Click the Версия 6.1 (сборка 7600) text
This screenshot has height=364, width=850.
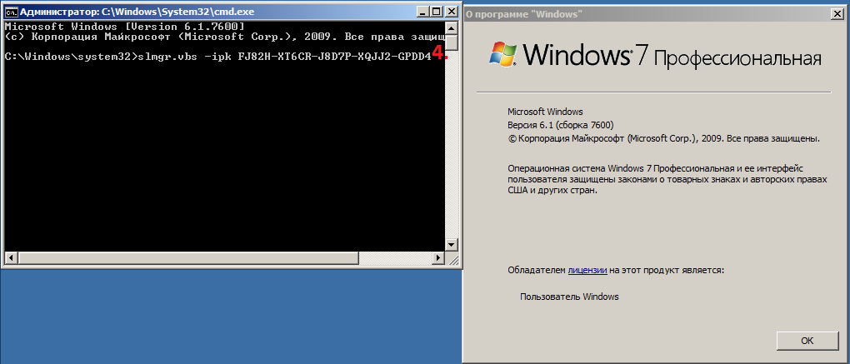[x=561, y=125]
